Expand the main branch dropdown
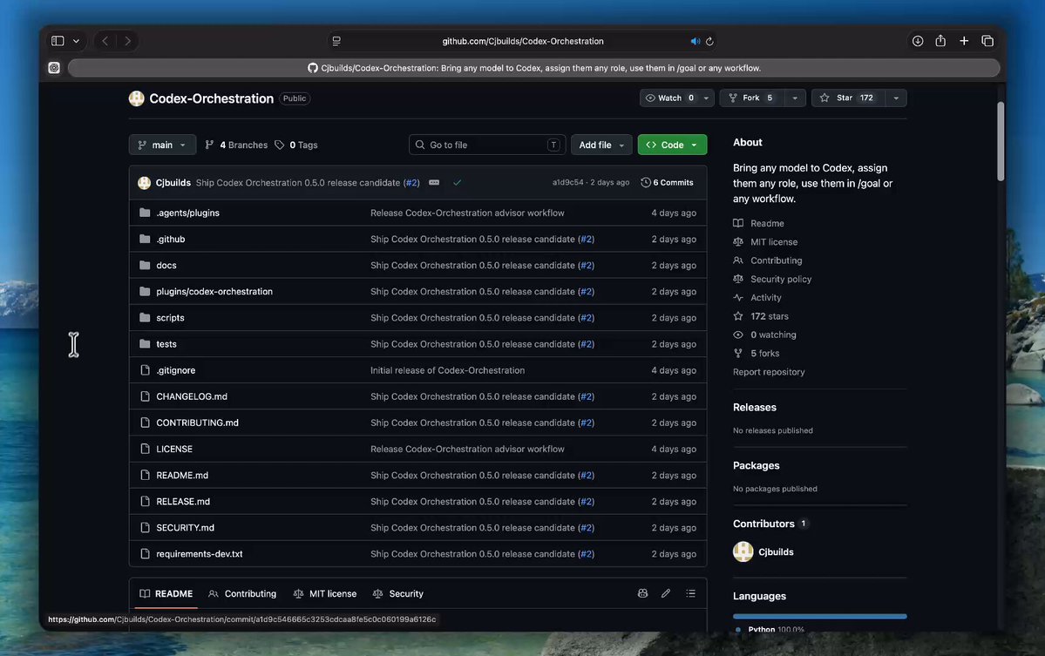 [162, 145]
